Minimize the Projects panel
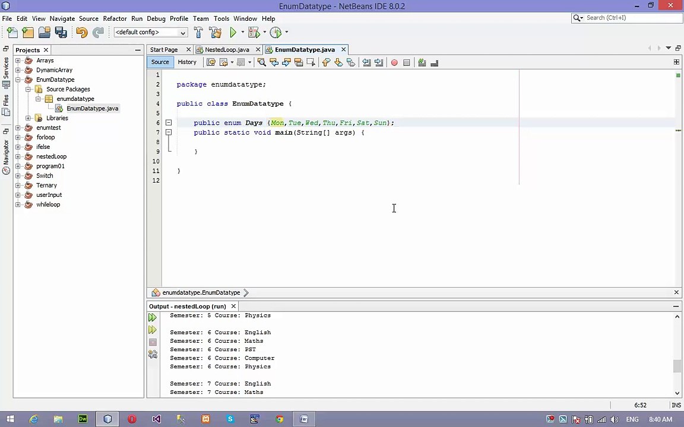Screen dimensions: 684x427 [x=138, y=50]
